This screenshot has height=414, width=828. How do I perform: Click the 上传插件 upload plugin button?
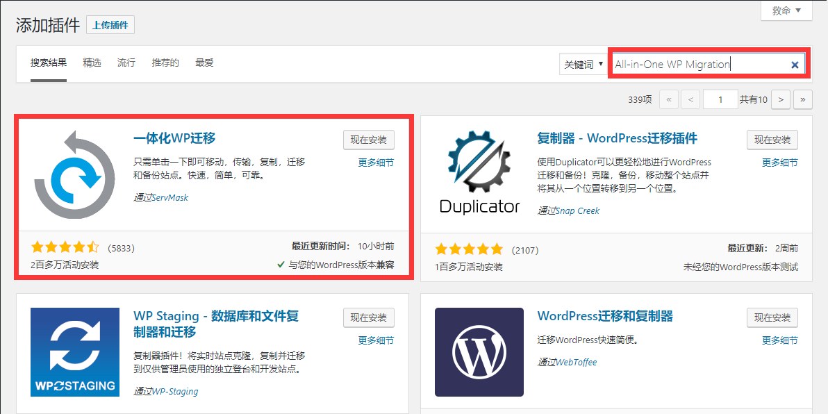[x=110, y=25]
